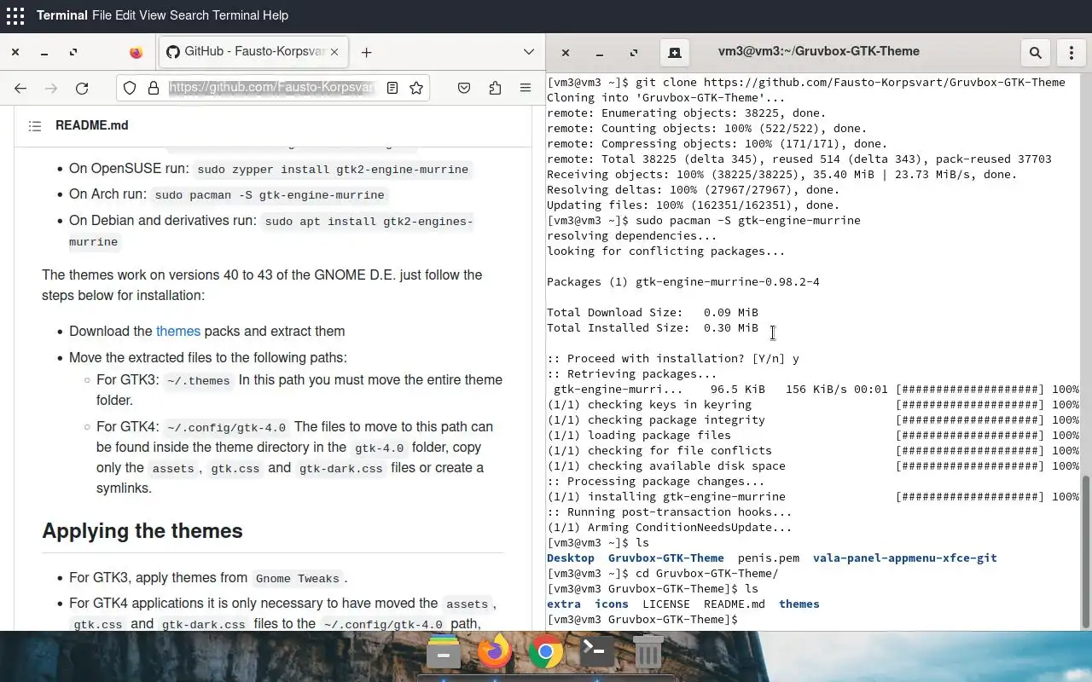Follow the themes hyperlink in the README
The width and height of the screenshot is (1092, 682).
pos(178,331)
